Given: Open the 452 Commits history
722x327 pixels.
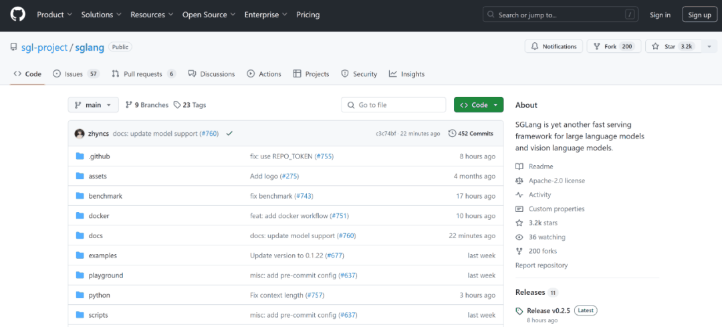Looking at the screenshot, I should pos(471,134).
